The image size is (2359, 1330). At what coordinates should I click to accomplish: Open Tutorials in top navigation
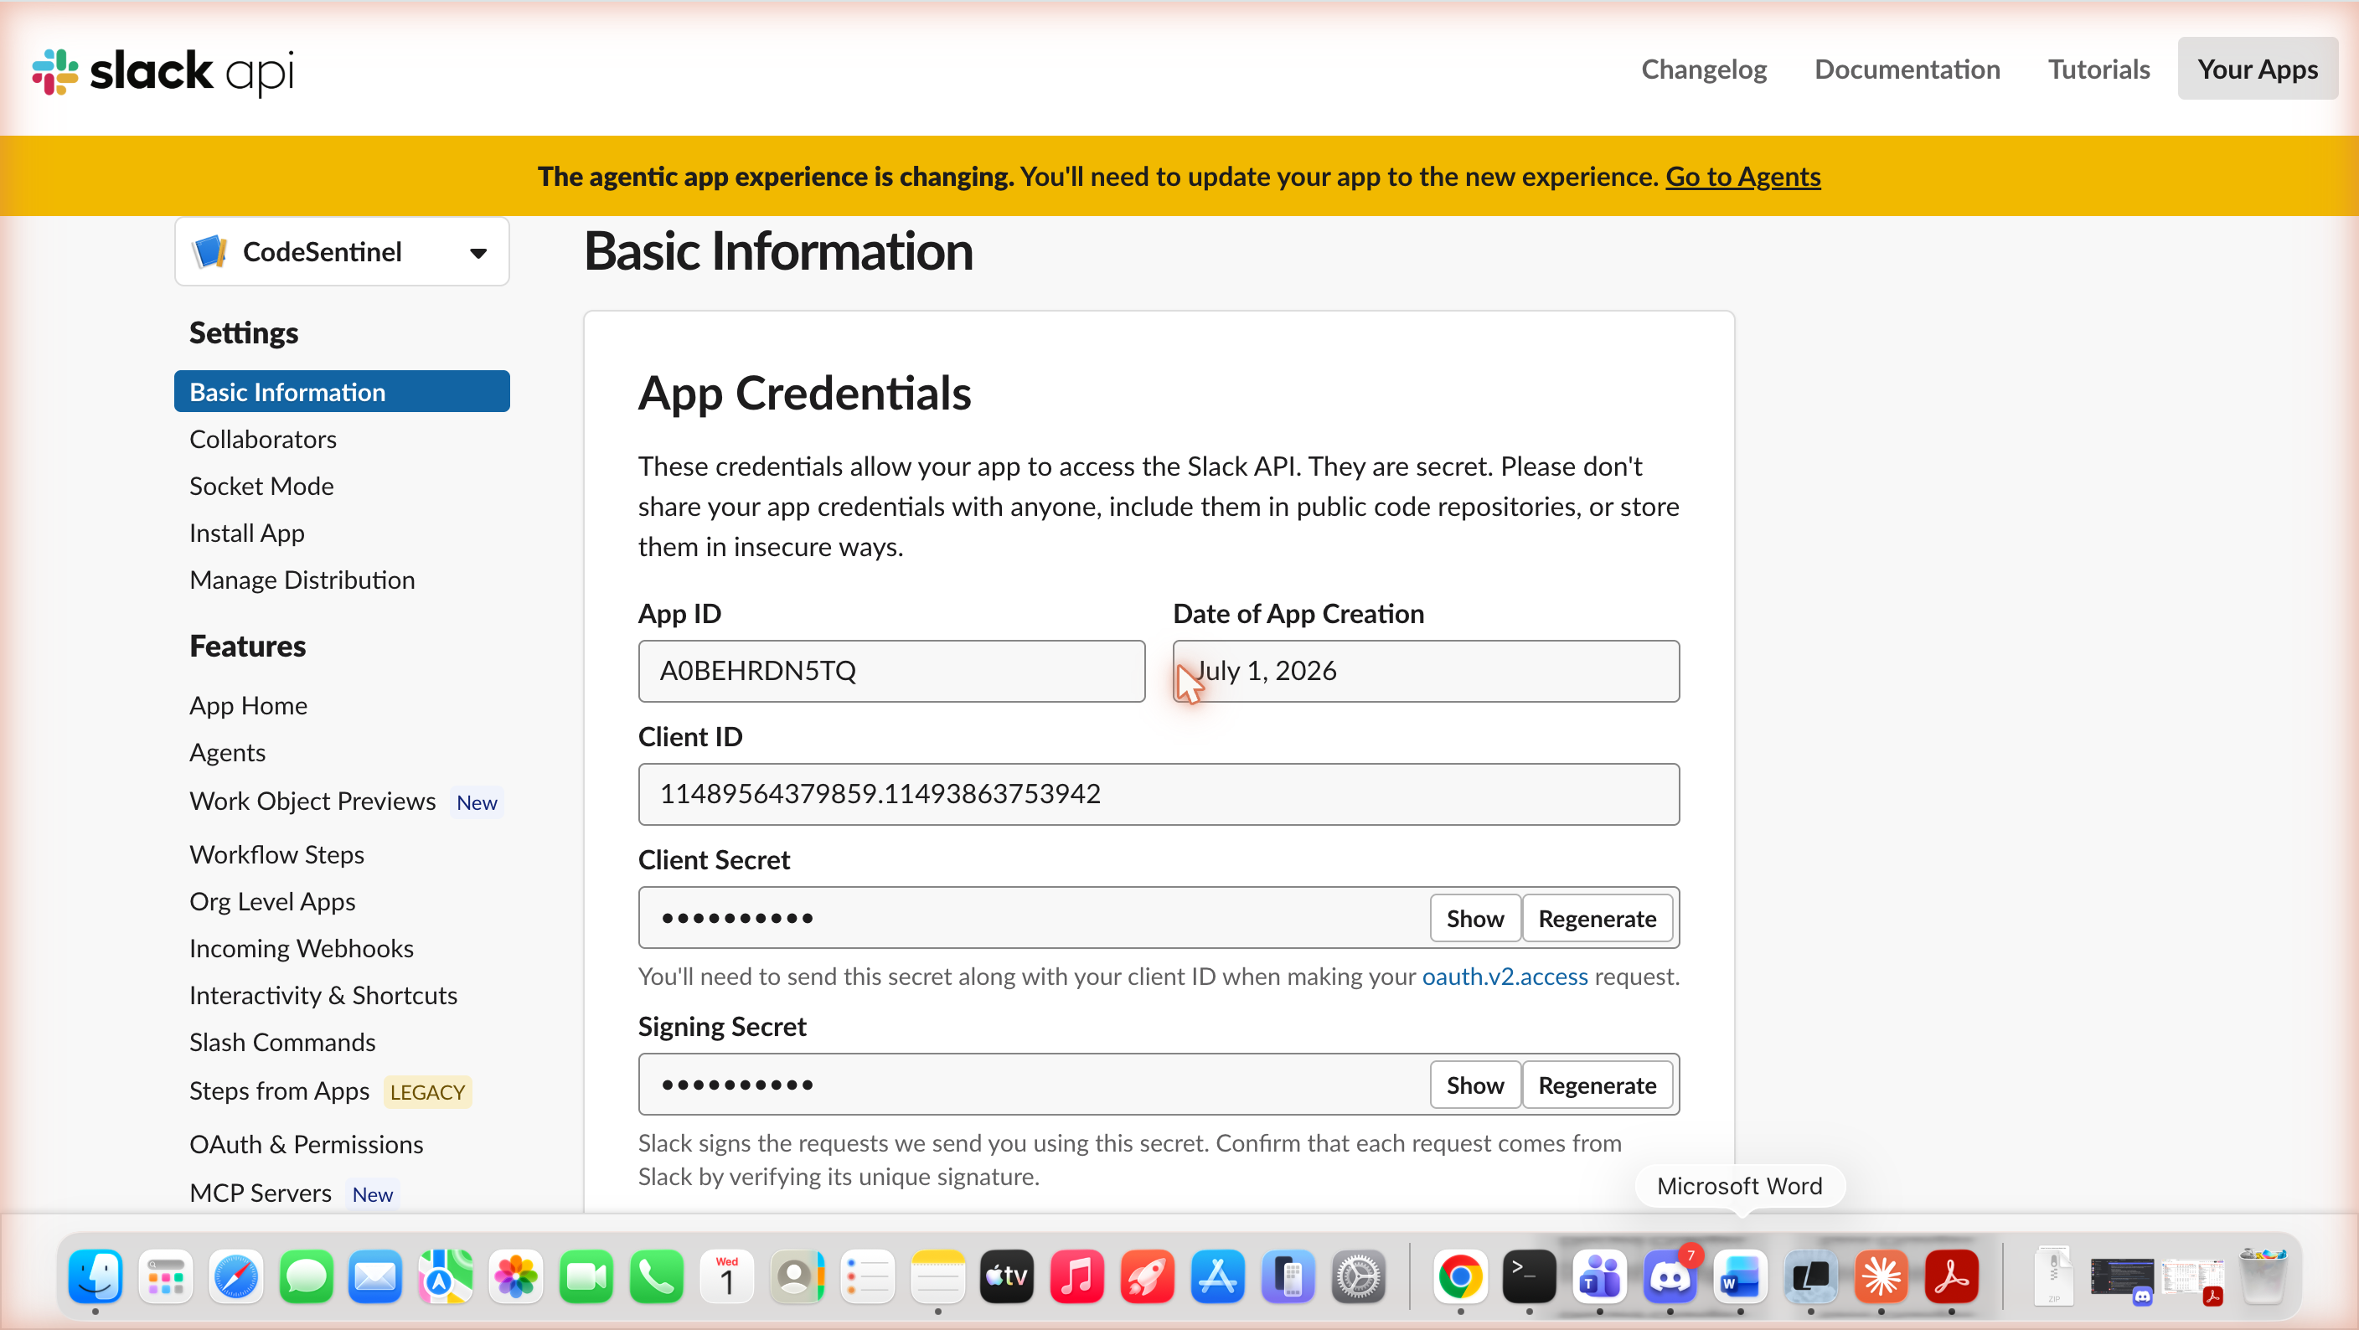click(x=2098, y=70)
